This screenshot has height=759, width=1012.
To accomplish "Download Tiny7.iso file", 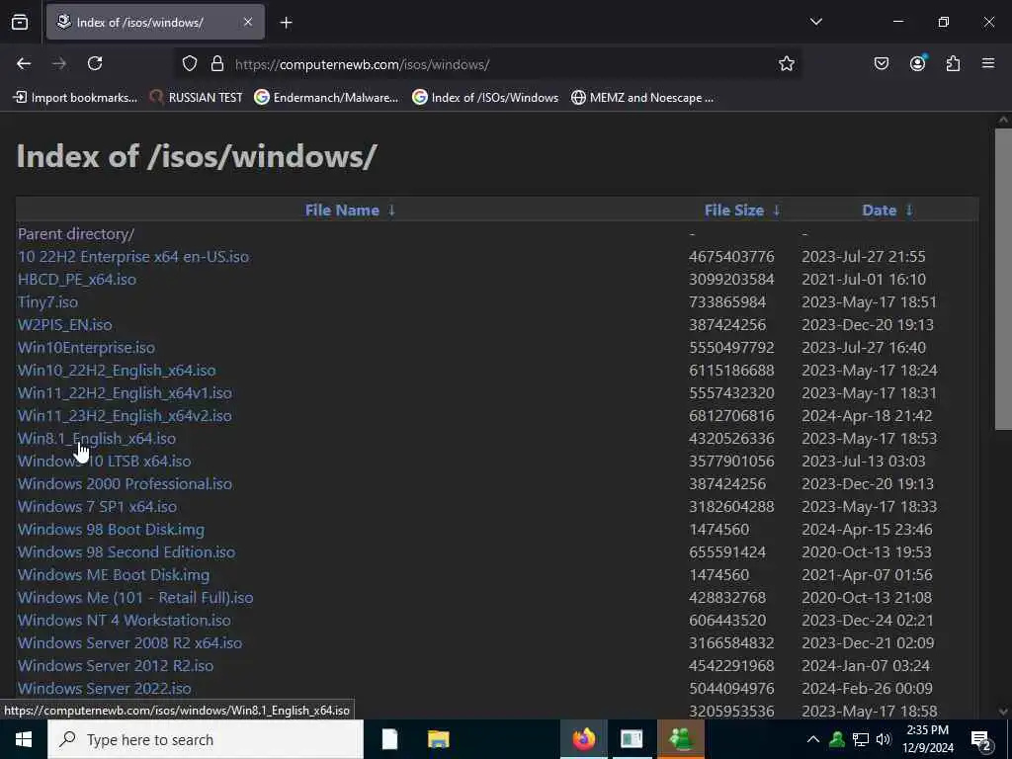I will coord(47,301).
